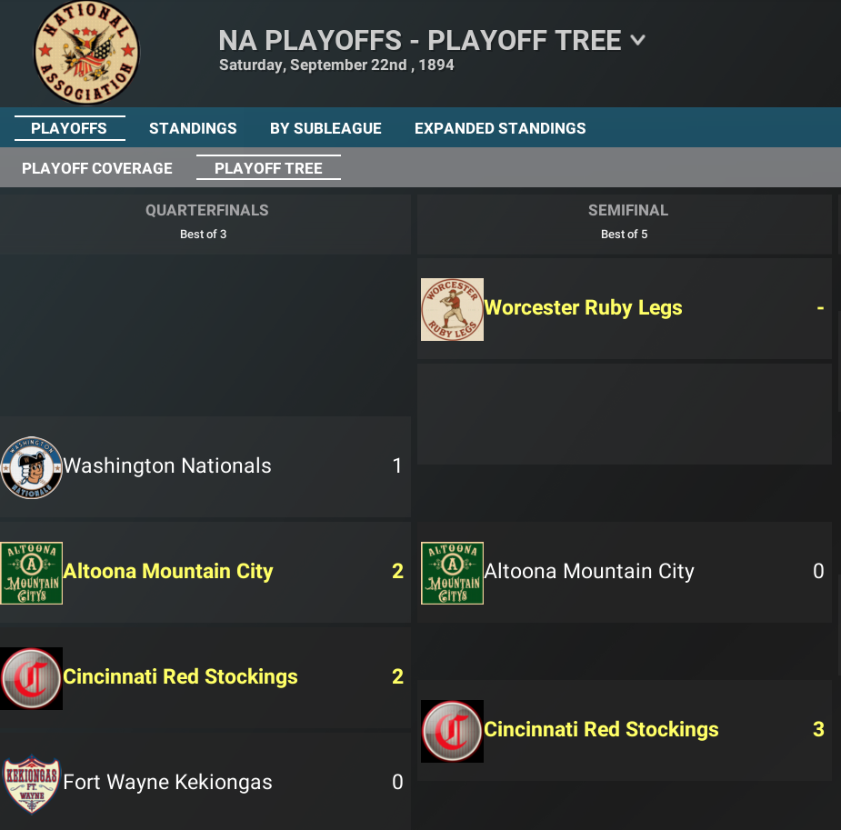Click the Cincinnati Red Stockings semifinal name
This screenshot has height=830, width=841.
point(602,729)
